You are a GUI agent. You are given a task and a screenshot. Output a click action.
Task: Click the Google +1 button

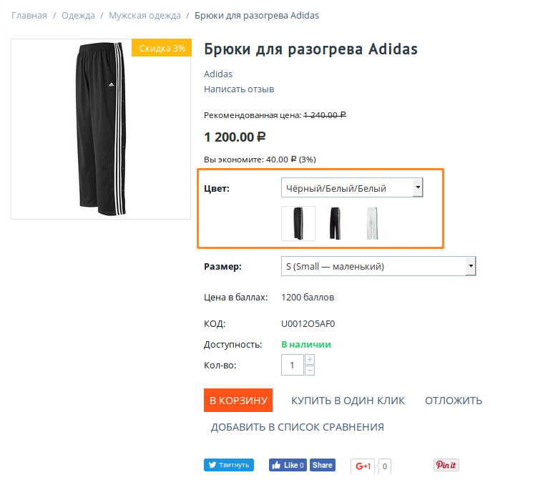coord(363,466)
